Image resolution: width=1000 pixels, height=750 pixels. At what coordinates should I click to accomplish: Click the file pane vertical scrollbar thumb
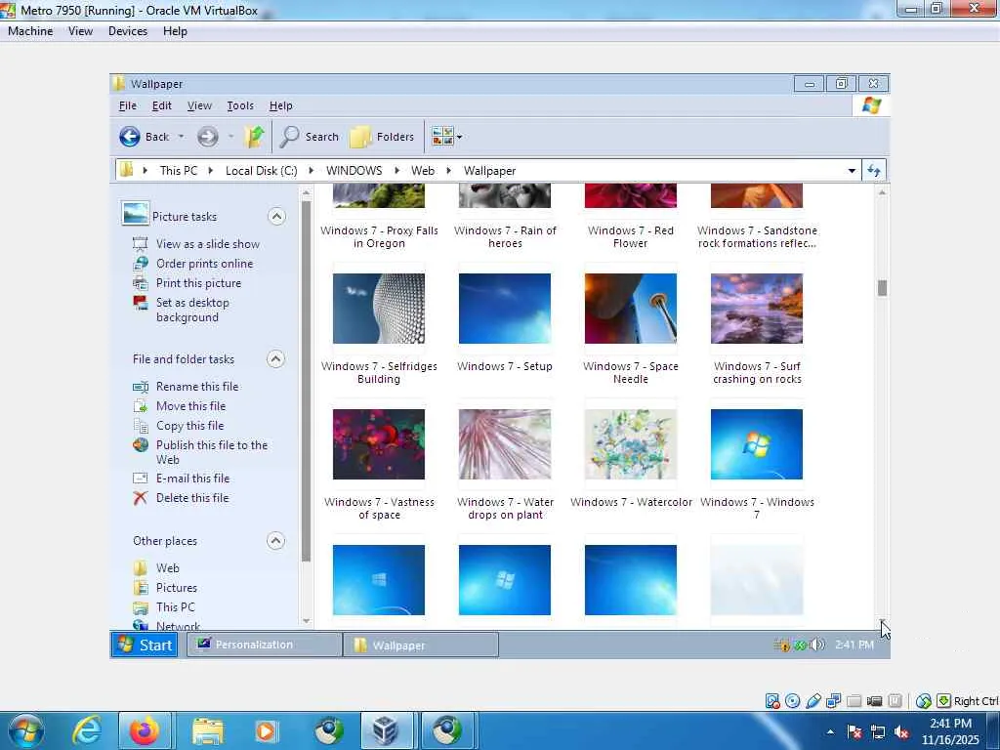click(x=882, y=288)
